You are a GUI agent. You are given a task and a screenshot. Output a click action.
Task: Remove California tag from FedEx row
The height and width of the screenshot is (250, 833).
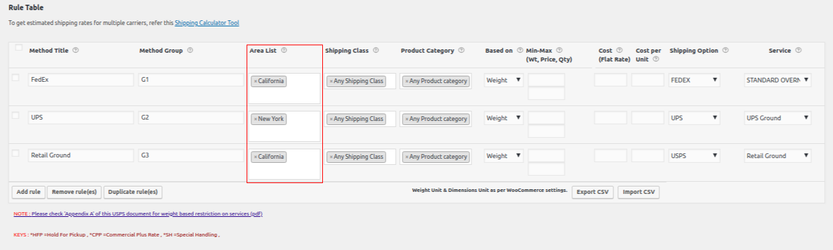[x=255, y=81]
